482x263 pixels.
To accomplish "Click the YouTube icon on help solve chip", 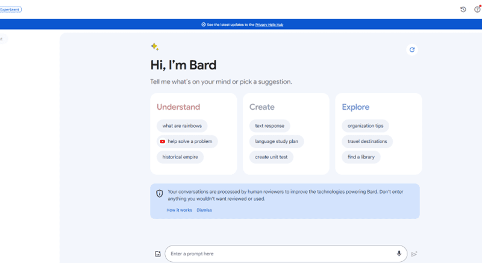I will pyautogui.click(x=163, y=142).
